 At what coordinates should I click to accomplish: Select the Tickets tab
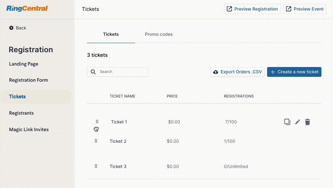tap(111, 34)
